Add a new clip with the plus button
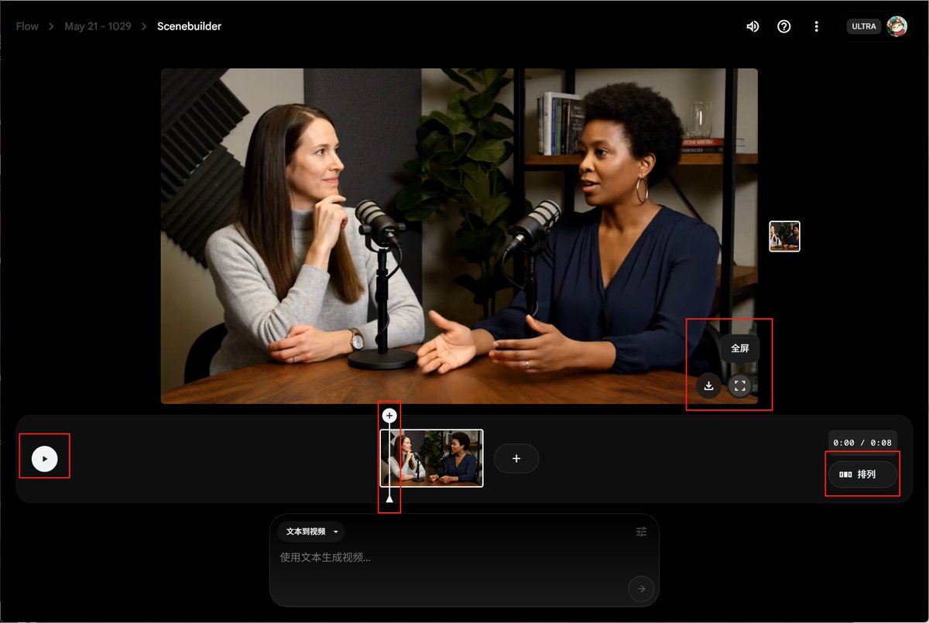The height and width of the screenshot is (623, 929). point(516,459)
